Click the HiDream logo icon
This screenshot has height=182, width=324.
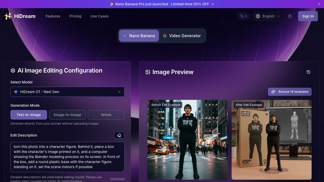[8, 16]
